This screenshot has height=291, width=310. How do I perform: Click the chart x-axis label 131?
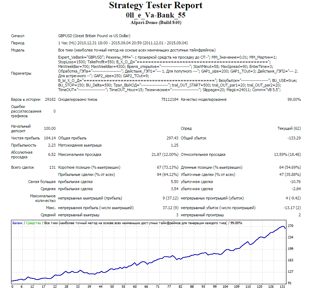[282, 287]
